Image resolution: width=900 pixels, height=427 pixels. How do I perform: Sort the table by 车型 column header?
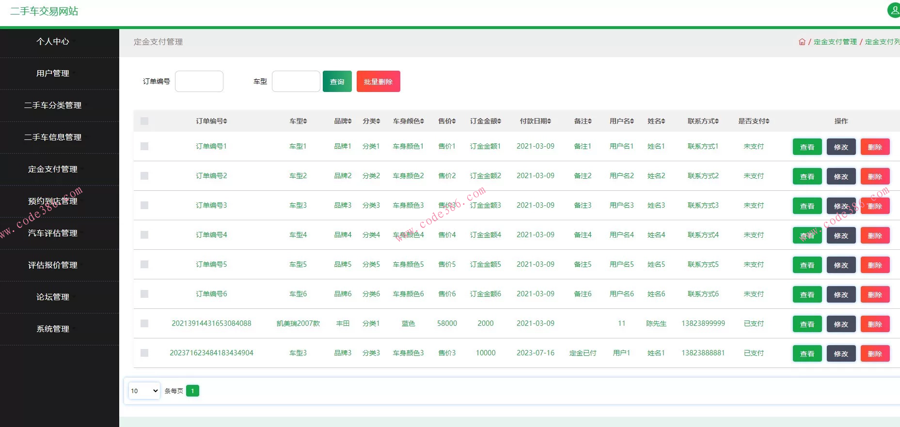point(298,121)
